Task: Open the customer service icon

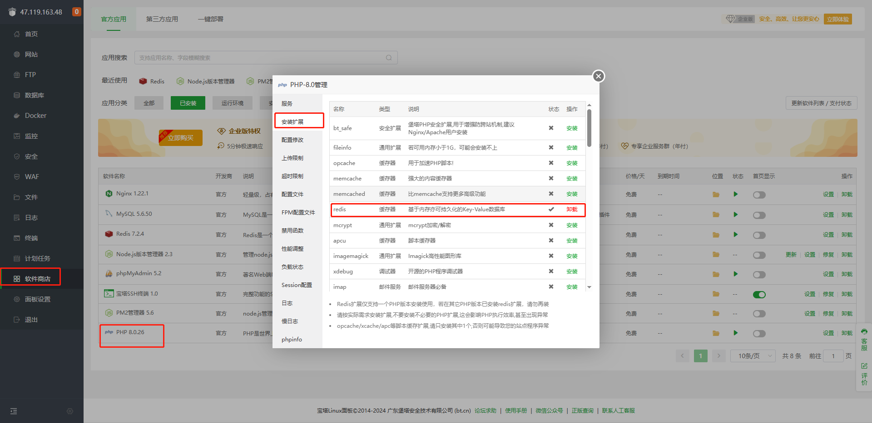Action: (x=864, y=340)
